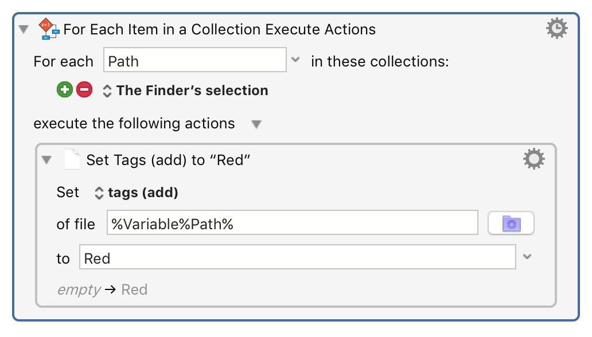
Task: Select the Set Tags (add) to "Red" title
Action: 169,160
